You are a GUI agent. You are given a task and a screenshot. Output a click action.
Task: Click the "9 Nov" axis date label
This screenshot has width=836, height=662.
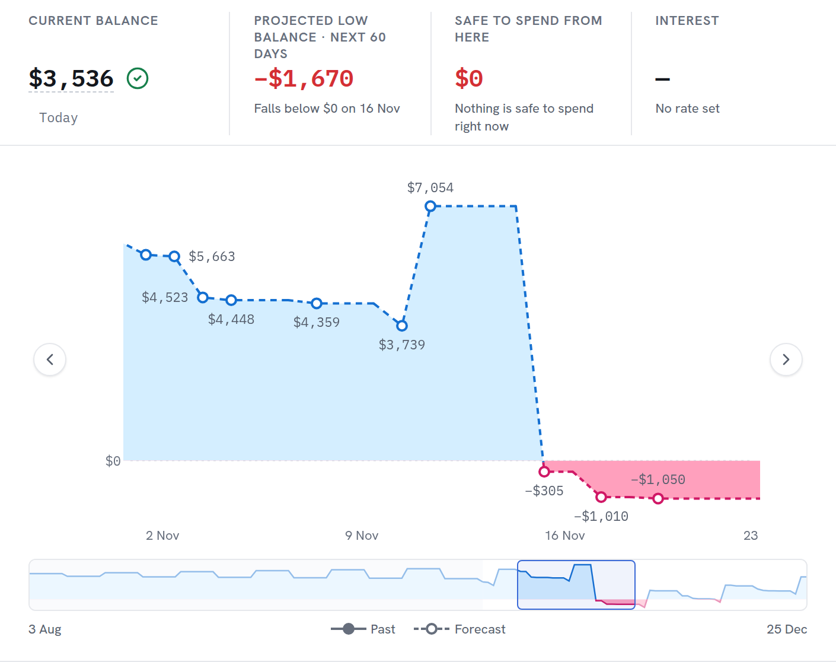pyautogui.click(x=362, y=536)
